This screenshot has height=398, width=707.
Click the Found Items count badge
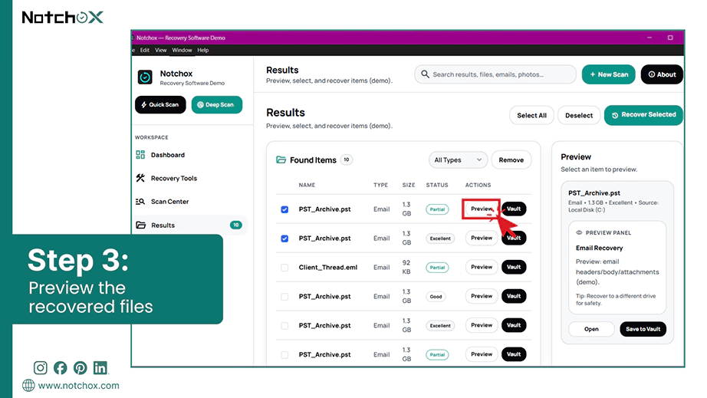347,160
